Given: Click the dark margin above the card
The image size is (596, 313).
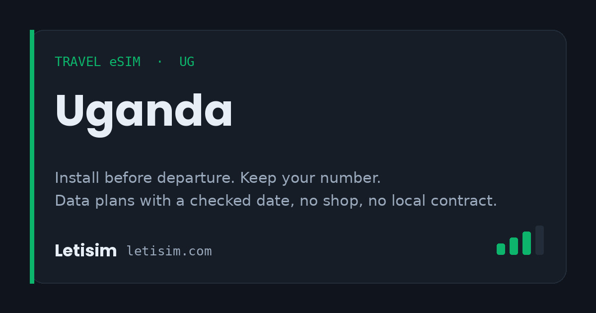Looking at the screenshot, I should coord(298,15).
